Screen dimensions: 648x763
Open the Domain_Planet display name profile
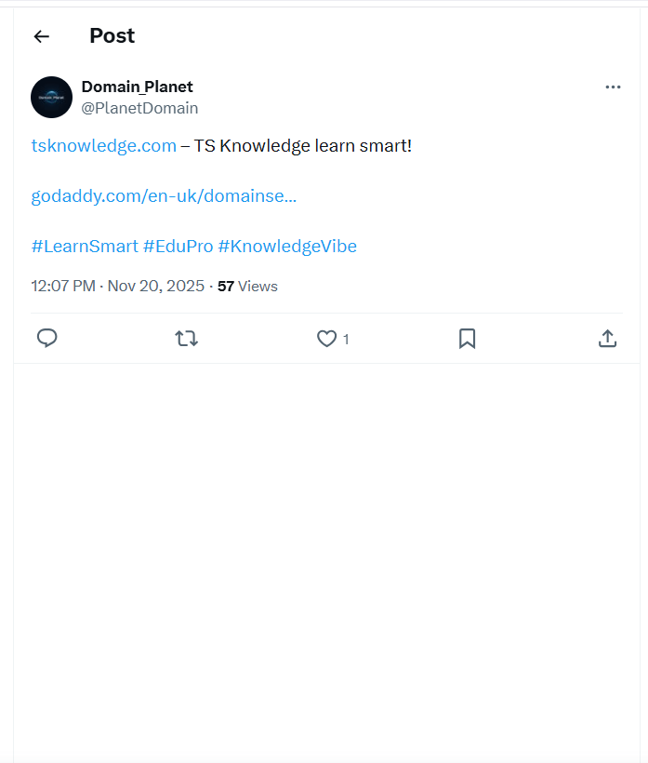(137, 87)
